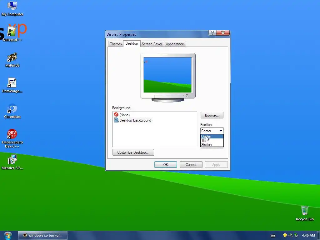
Task: Choose Center in the Position list
Action: [x=212, y=137]
